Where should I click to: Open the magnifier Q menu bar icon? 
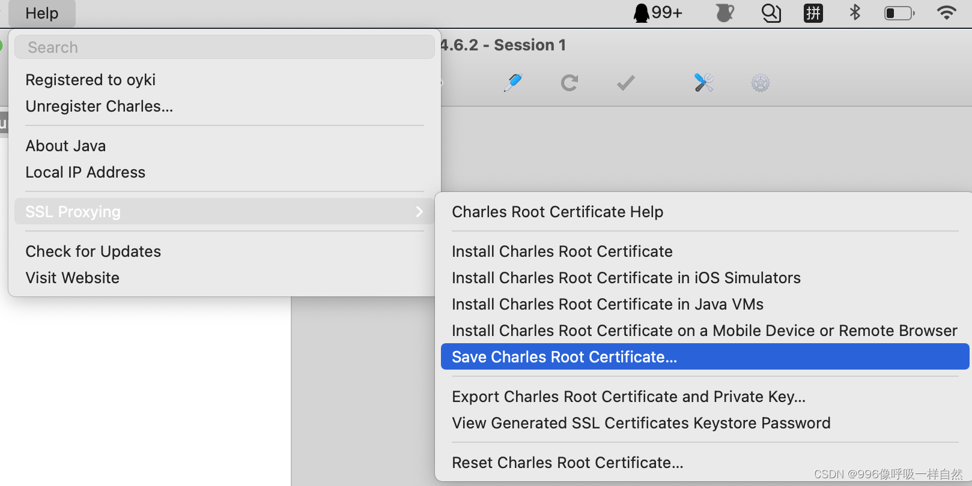[771, 13]
